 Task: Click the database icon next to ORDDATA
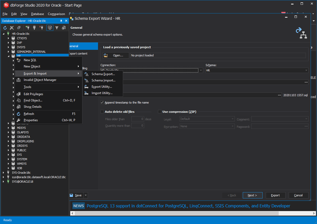(13, 137)
